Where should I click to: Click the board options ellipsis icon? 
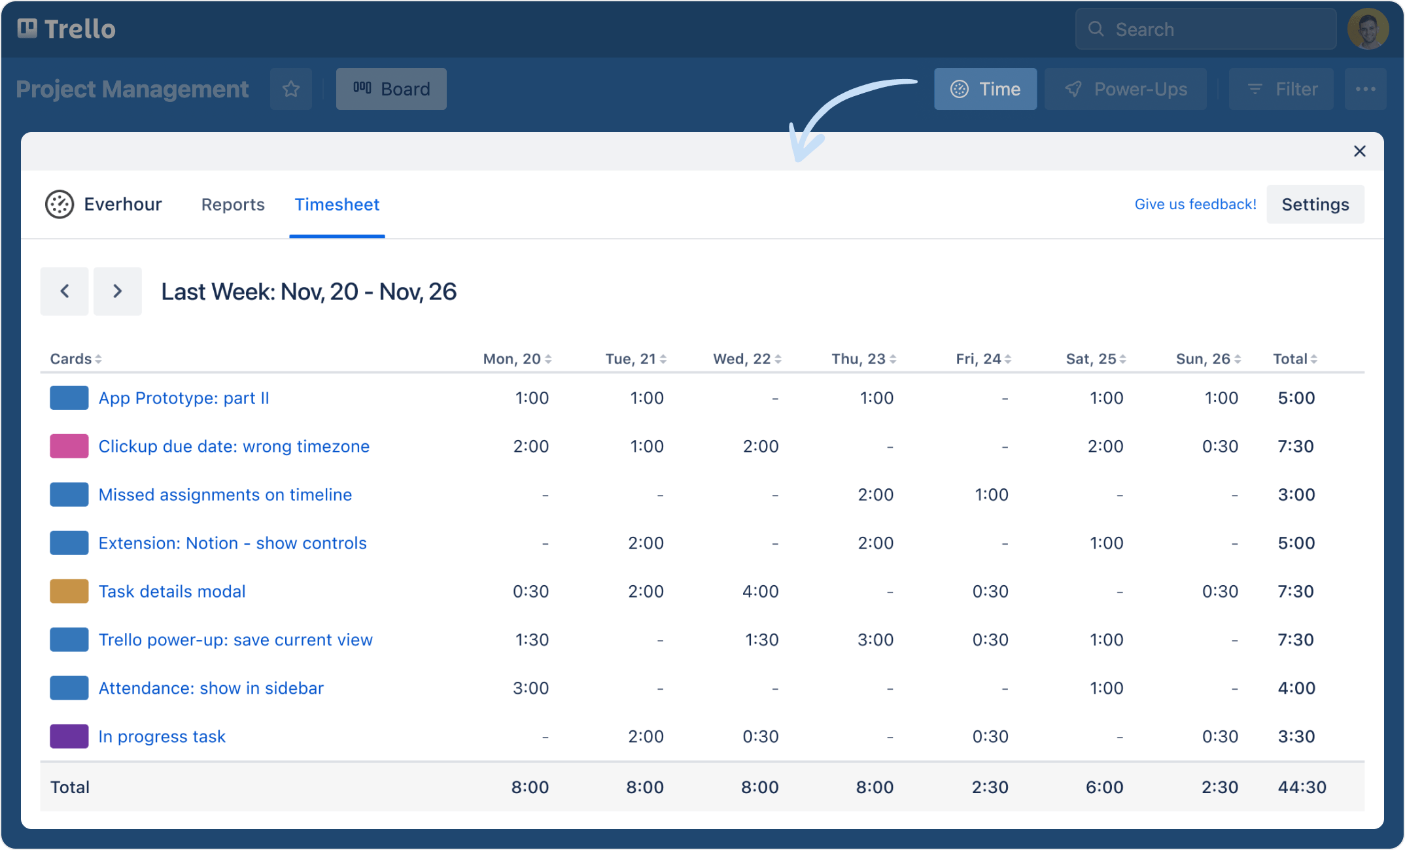[1366, 89]
